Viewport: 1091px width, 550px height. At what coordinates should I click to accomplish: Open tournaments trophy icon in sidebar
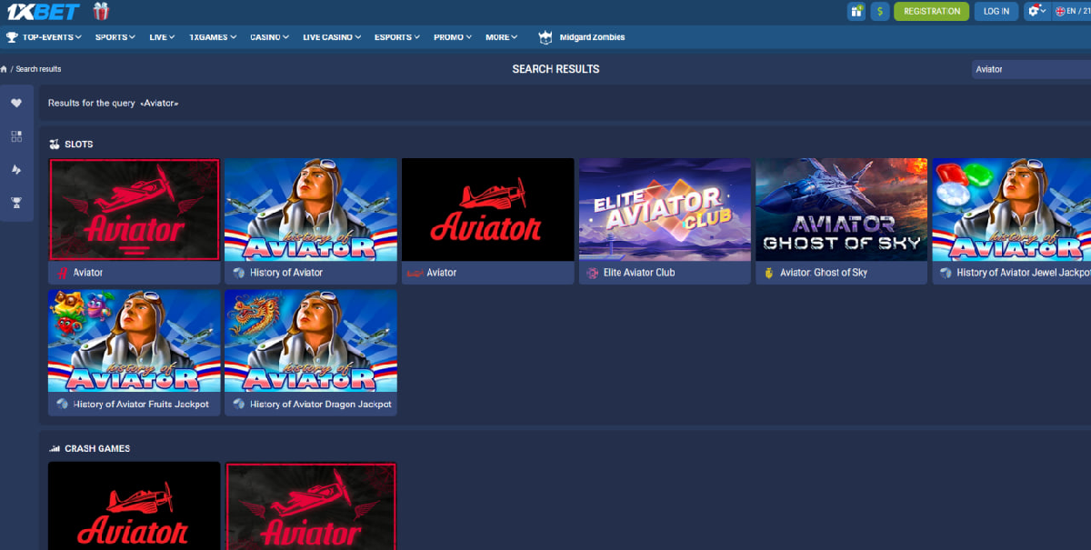pos(16,202)
